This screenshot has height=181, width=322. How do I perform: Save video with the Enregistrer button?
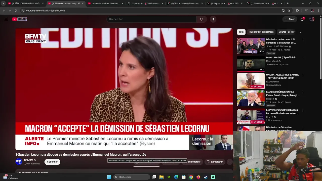(215, 162)
